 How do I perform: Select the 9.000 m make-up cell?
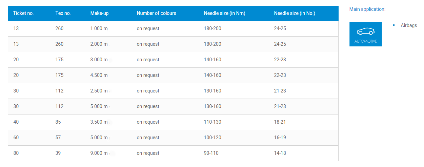coord(99,153)
